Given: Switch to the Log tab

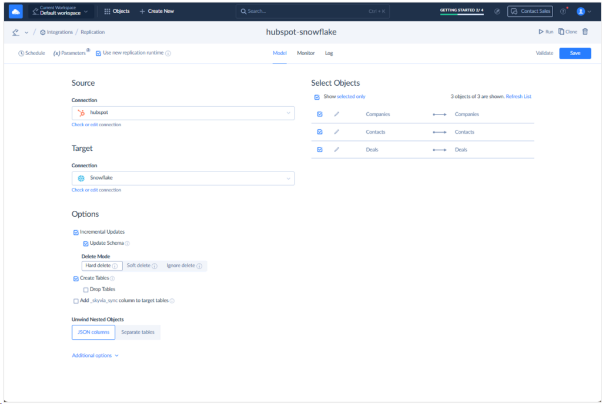Looking at the screenshot, I should 329,53.
